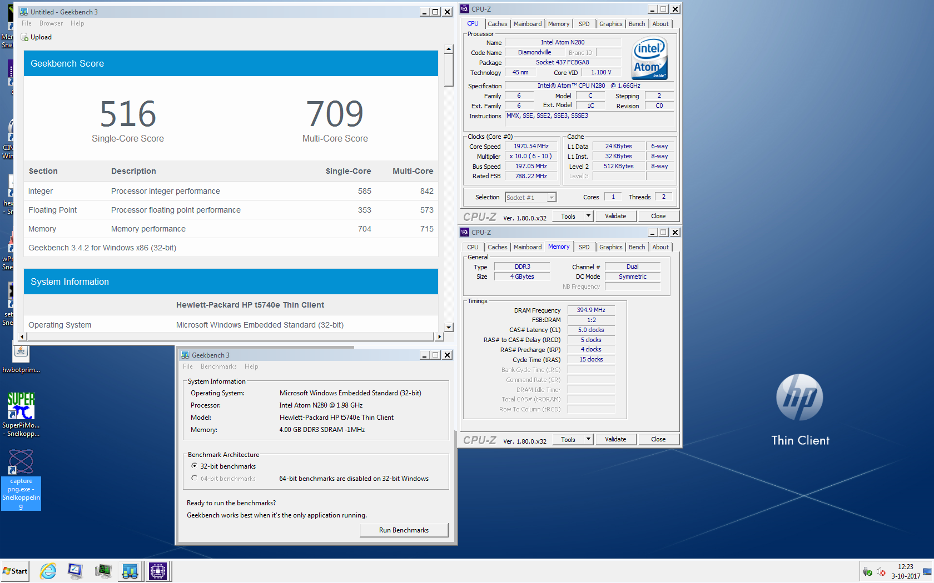This screenshot has width=934, height=583.
Task: Click the Geekbench 3 dialog title icon
Action: tap(185, 355)
